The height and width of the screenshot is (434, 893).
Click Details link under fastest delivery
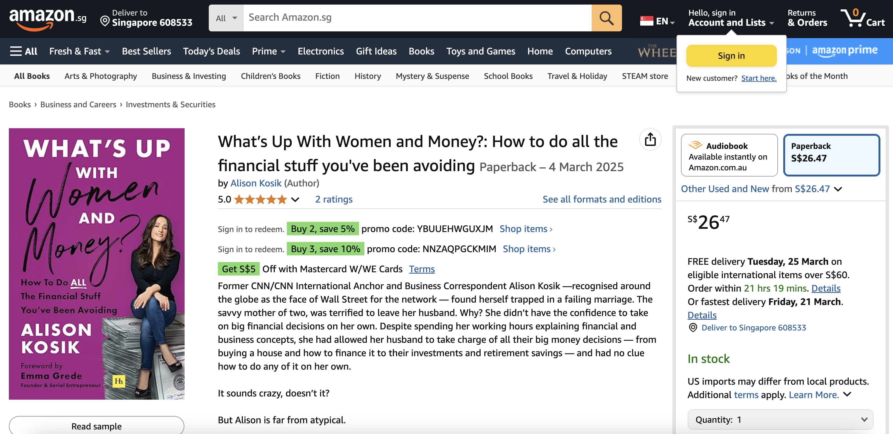702,315
